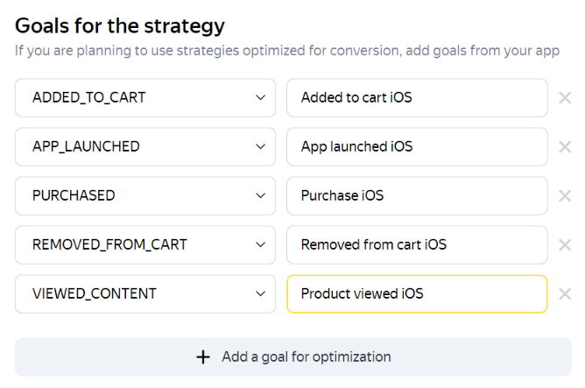The image size is (585, 388).
Task: Click the plus icon to add goal
Action: coord(203,357)
